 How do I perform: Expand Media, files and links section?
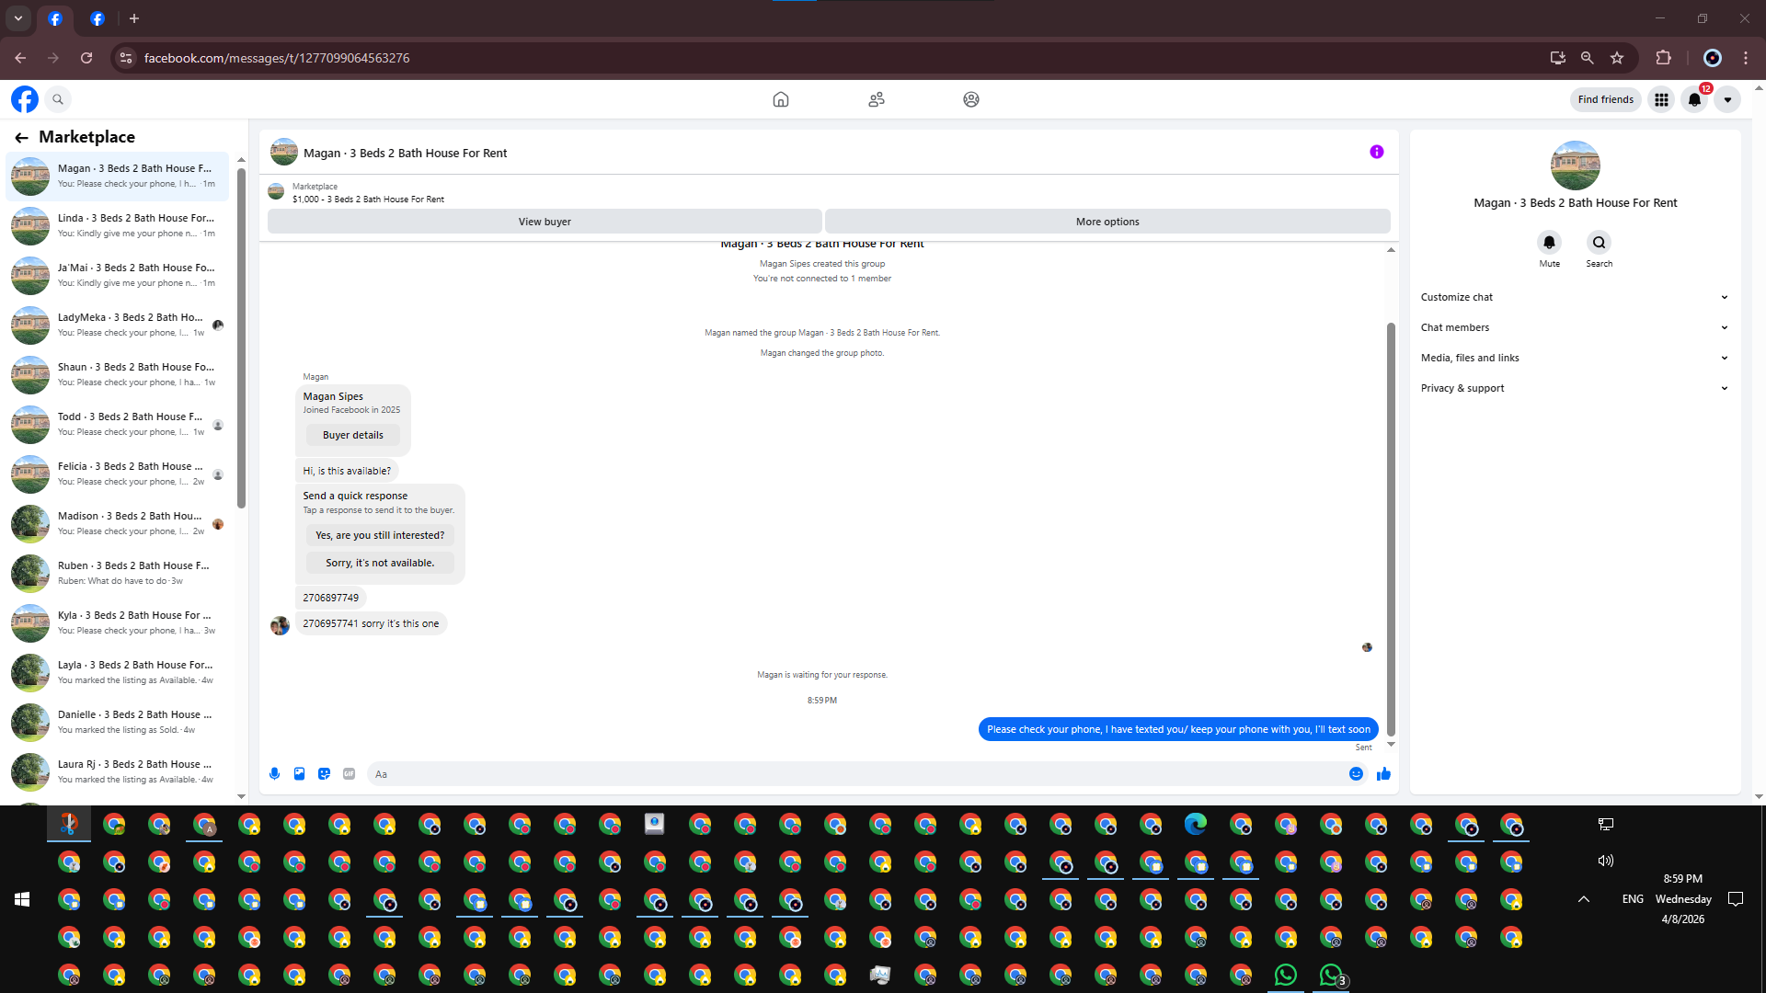1574,358
